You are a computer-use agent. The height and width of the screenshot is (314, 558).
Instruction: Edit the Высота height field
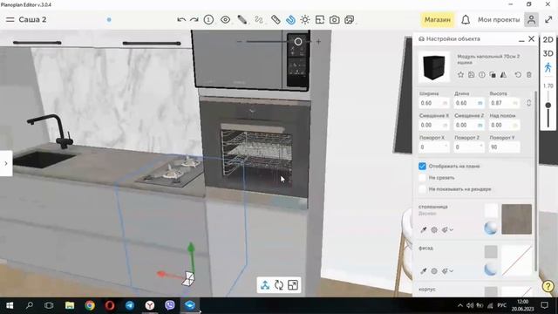tap(504, 103)
